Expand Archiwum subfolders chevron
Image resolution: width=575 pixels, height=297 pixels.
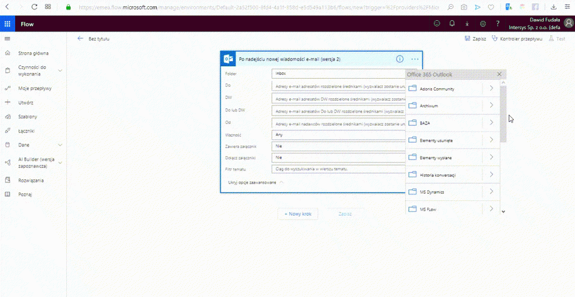pos(491,105)
